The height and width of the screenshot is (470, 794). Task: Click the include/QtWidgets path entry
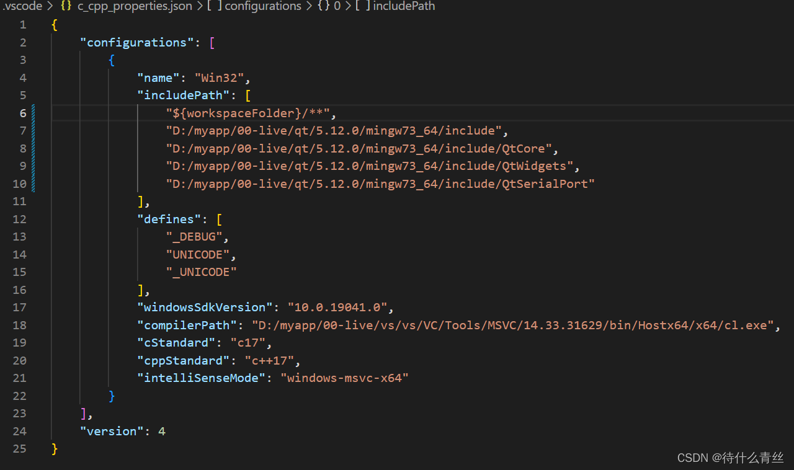[370, 166]
